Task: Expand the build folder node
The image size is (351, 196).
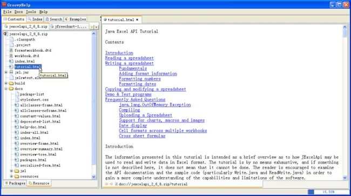Action: click(x=6, y=83)
